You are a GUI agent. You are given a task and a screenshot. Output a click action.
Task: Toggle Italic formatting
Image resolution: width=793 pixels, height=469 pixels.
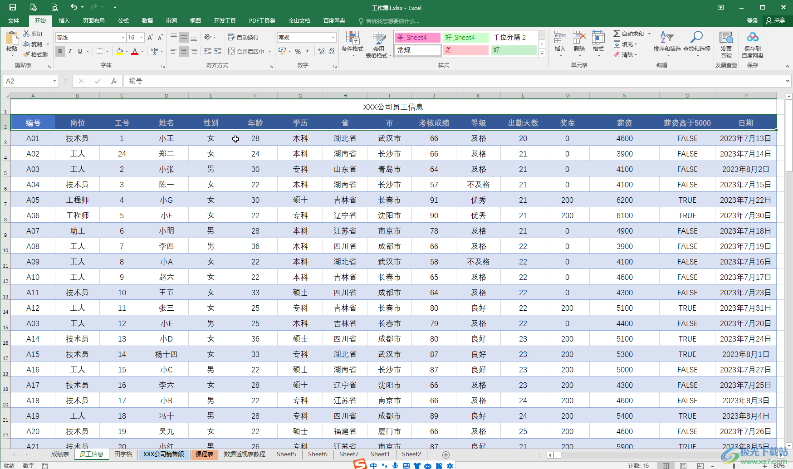pos(70,51)
